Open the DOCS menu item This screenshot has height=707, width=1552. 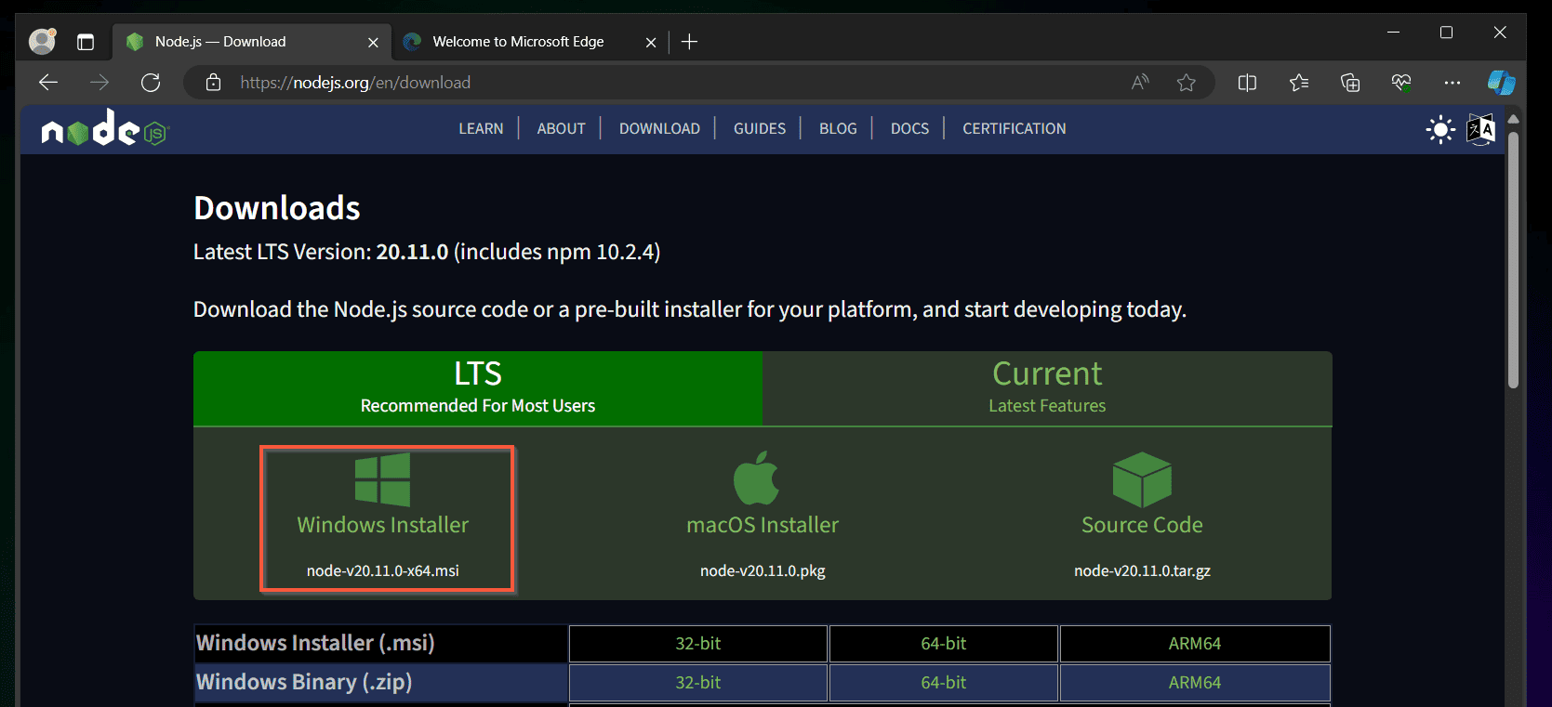pyautogui.click(x=909, y=129)
